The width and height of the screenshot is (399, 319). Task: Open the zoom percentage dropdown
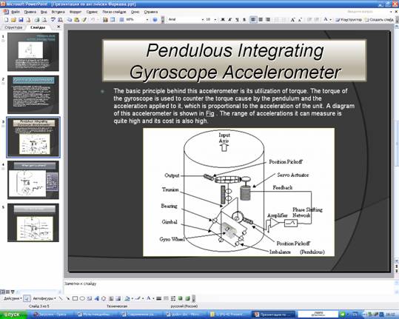pyautogui.click(x=147, y=19)
